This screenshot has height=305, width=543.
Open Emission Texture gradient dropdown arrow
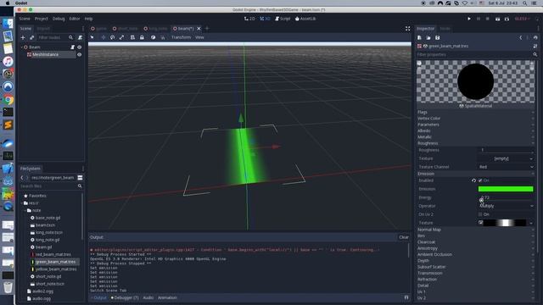click(531, 223)
